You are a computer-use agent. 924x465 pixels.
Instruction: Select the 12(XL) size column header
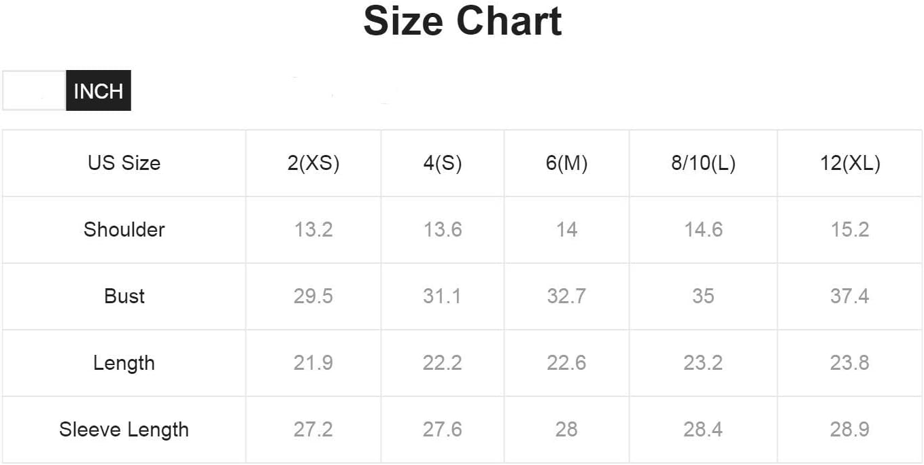tap(850, 163)
